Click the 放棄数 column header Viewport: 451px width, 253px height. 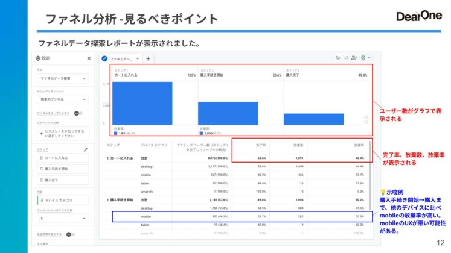point(298,145)
